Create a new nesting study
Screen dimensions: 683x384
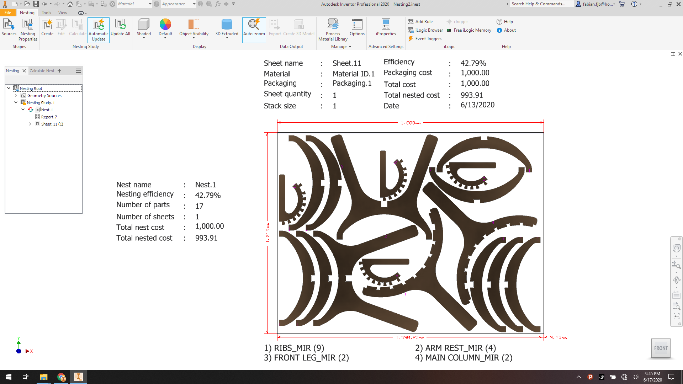tap(47, 28)
